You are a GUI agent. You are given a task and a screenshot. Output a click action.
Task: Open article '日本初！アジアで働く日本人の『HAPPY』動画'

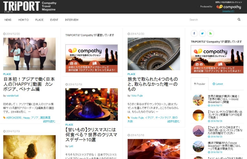coord(29,84)
